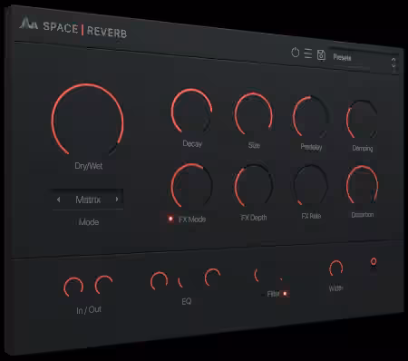The height and width of the screenshot is (361, 408).
Task: Click the Decay knob
Action: (191, 111)
